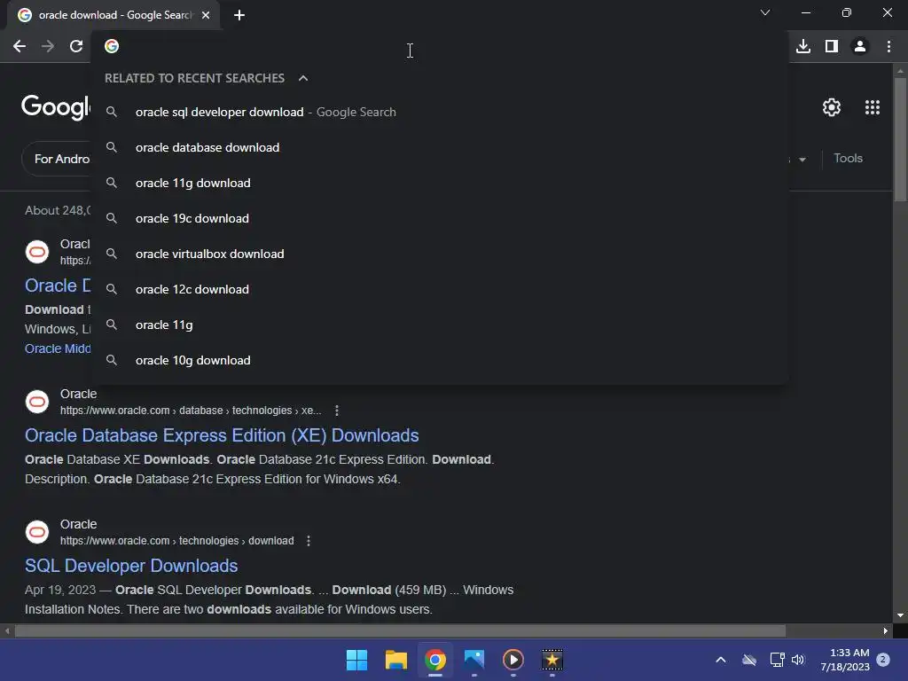
Task: Open the Chrome downloads icon
Action: [x=803, y=46]
